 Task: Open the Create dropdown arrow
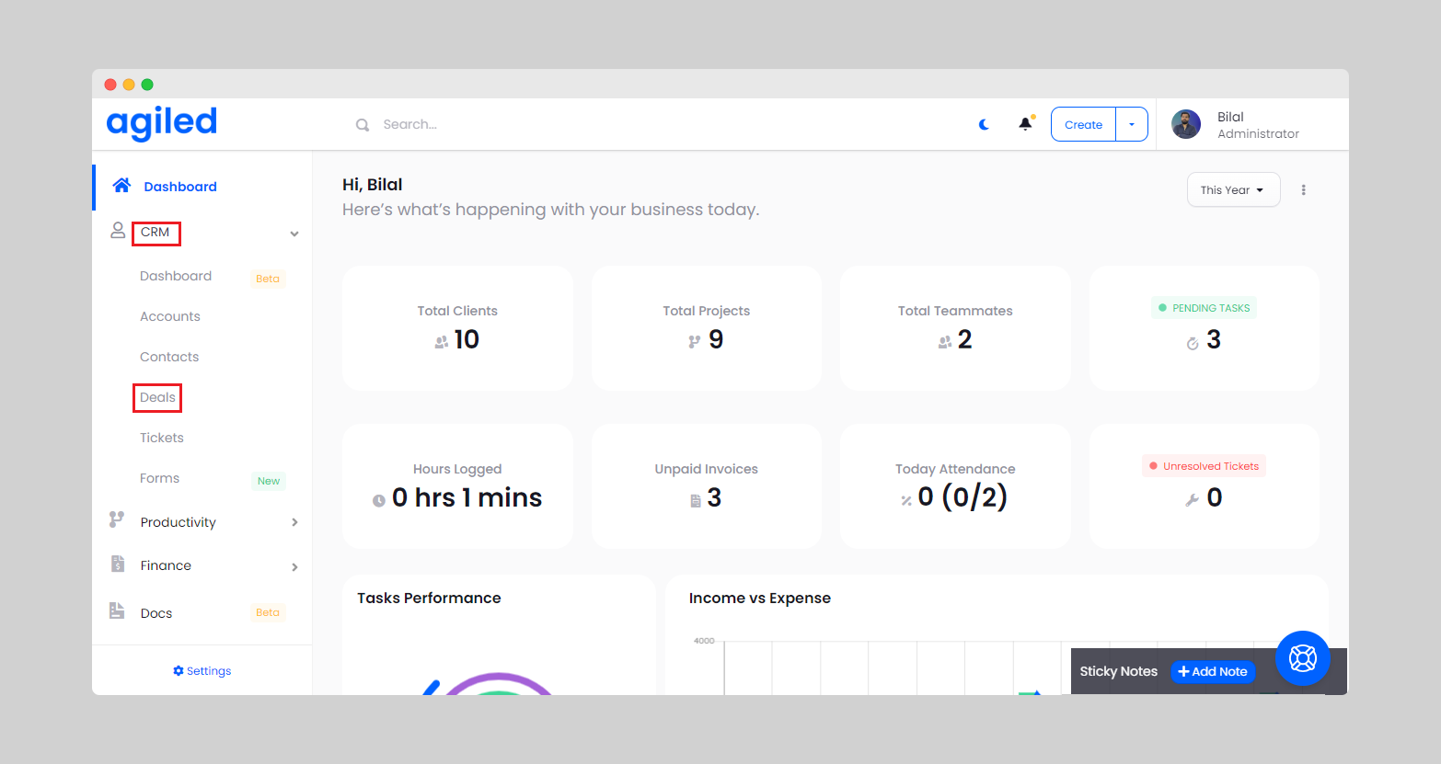(x=1132, y=124)
